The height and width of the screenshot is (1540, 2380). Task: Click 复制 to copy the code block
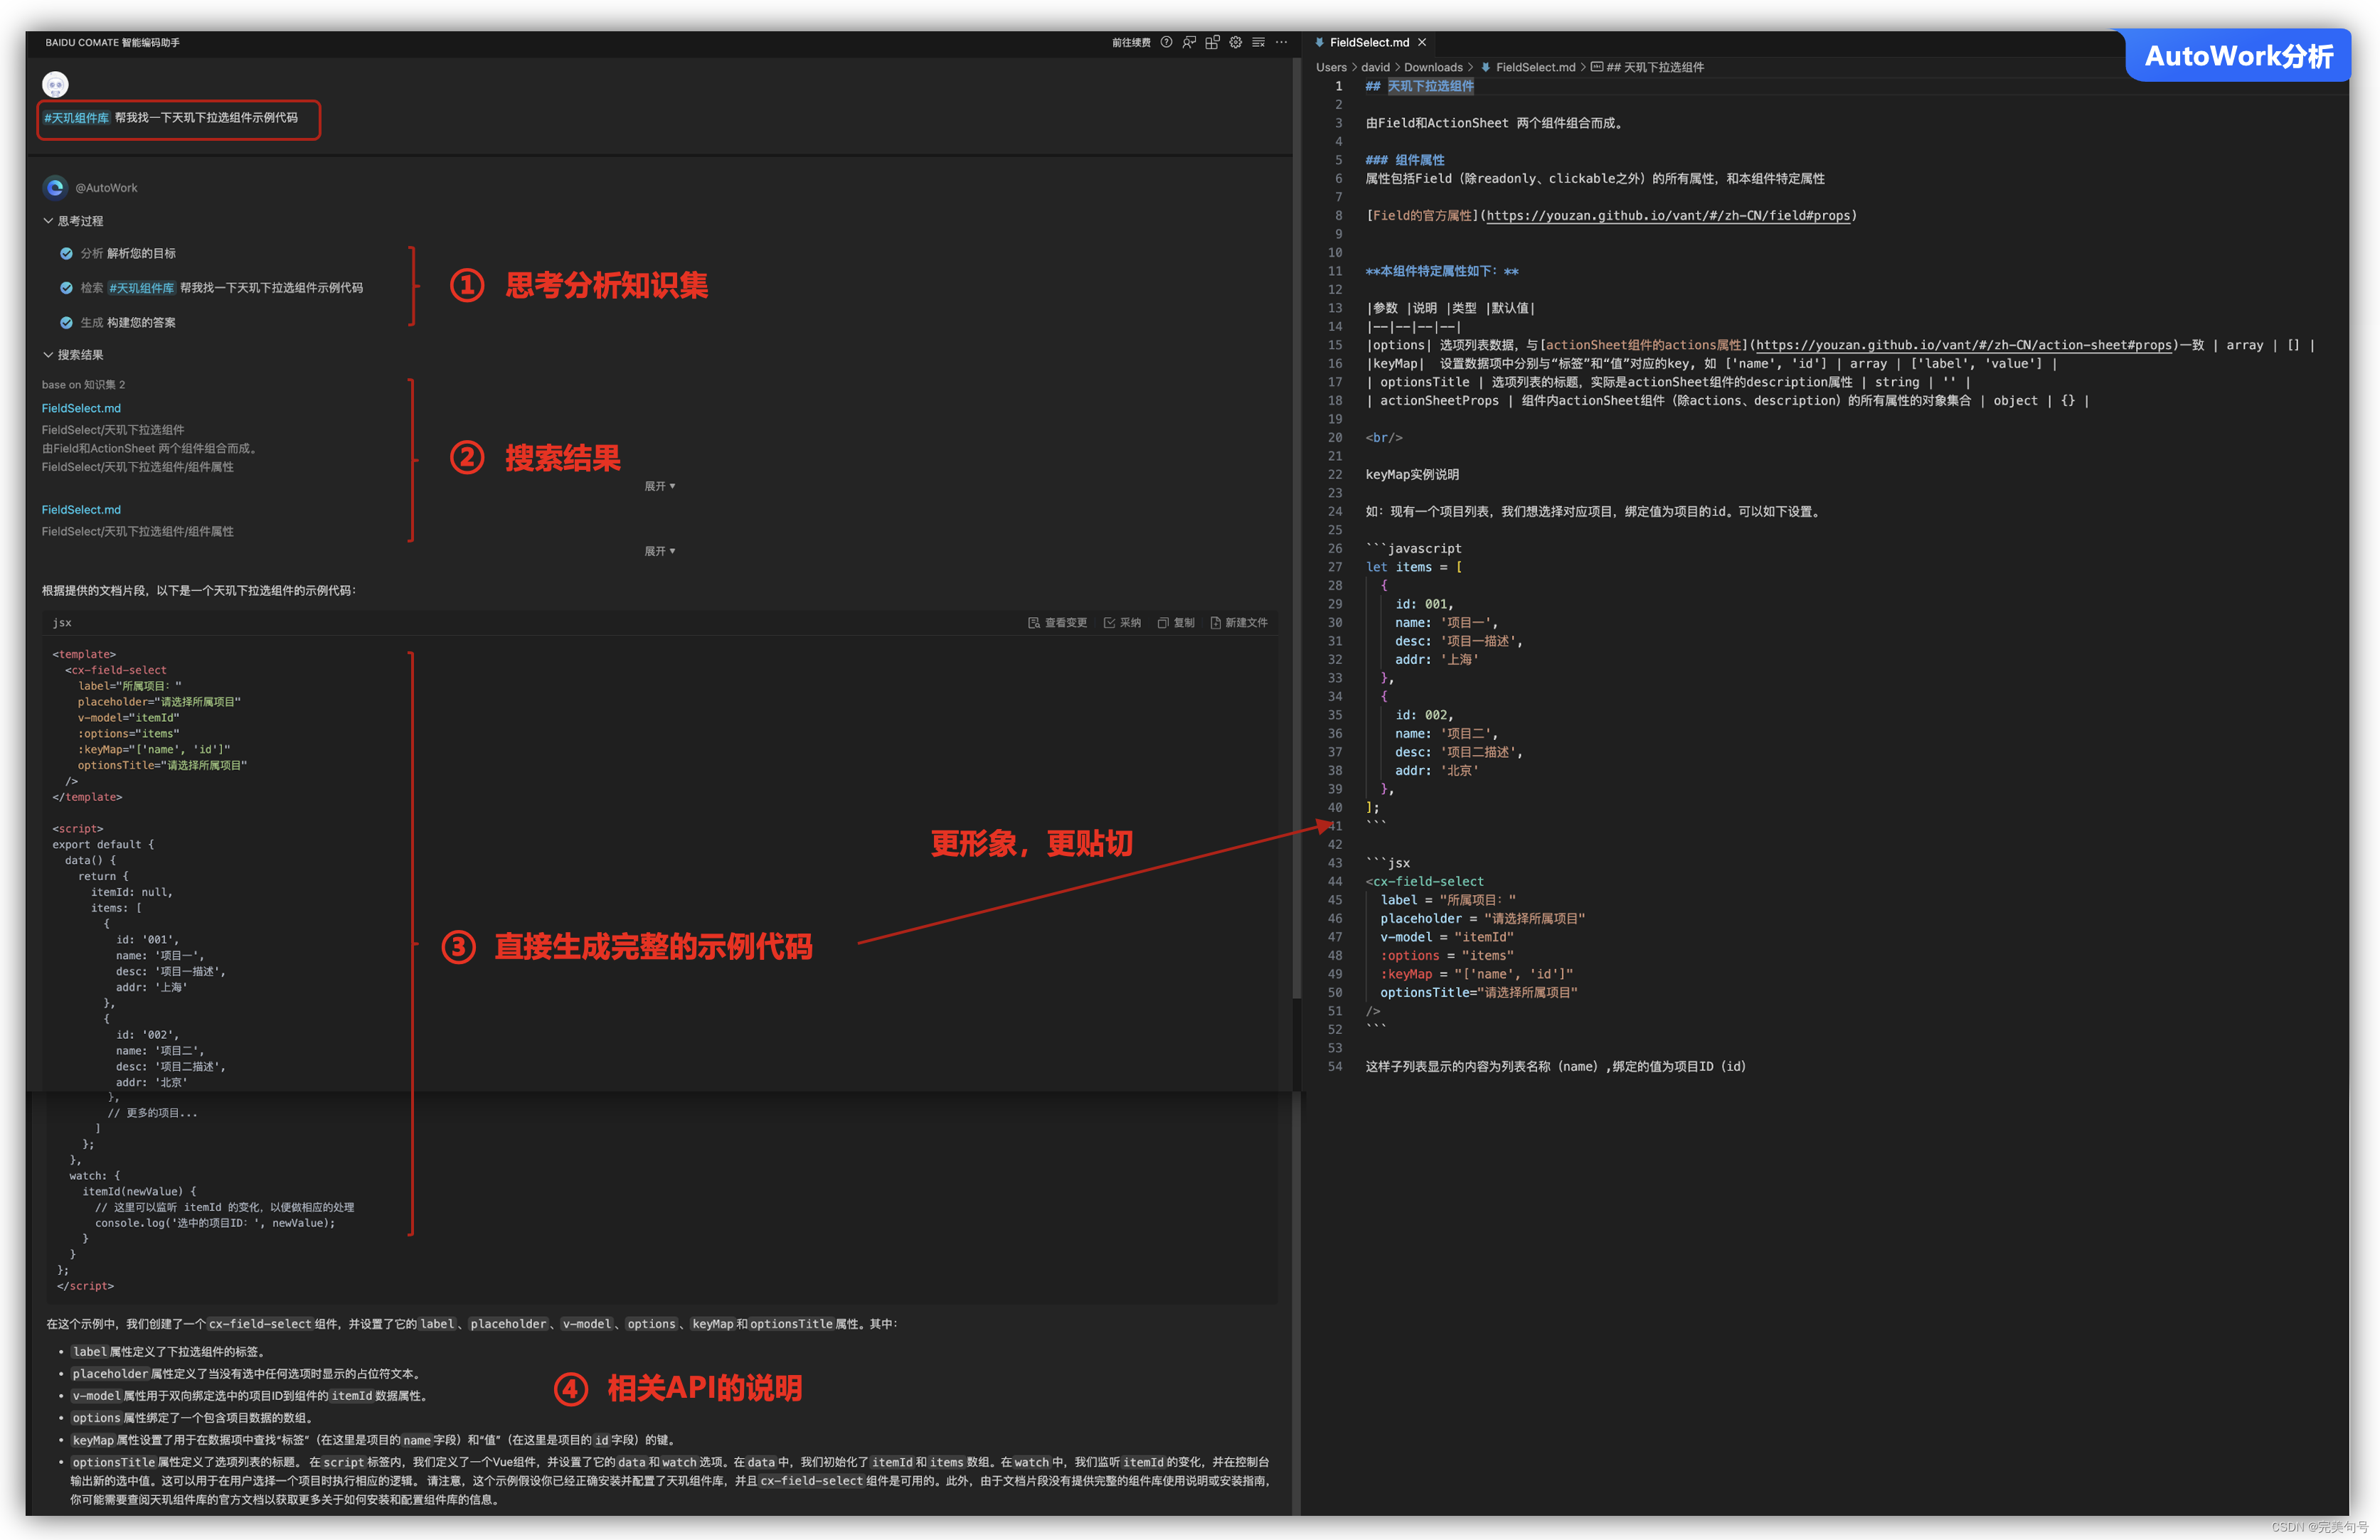[x=1176, y=623]
